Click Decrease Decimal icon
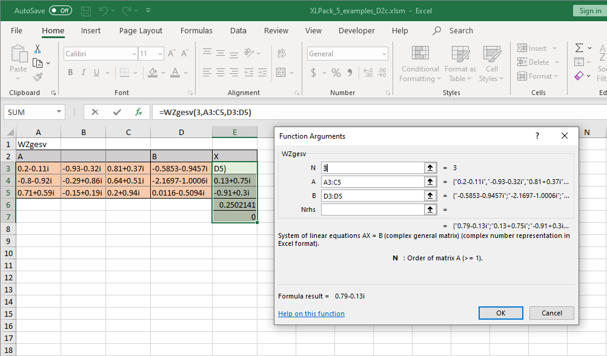The image size is (607, 356). pos(382,73)
